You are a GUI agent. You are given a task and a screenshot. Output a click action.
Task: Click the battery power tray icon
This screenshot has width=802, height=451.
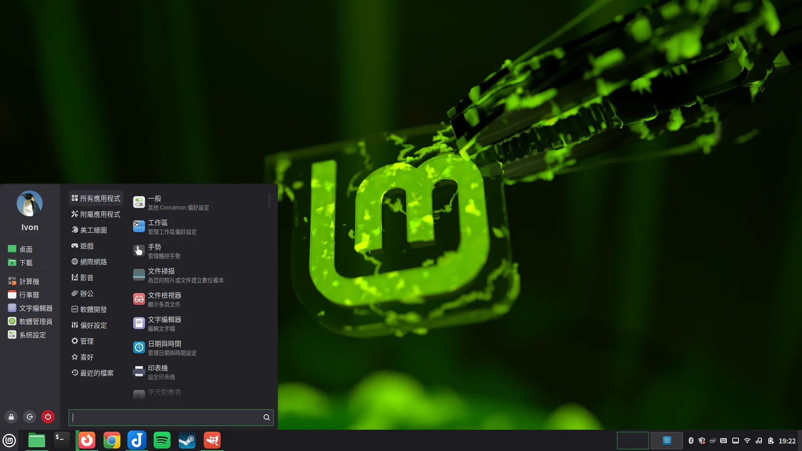point(771,441)
